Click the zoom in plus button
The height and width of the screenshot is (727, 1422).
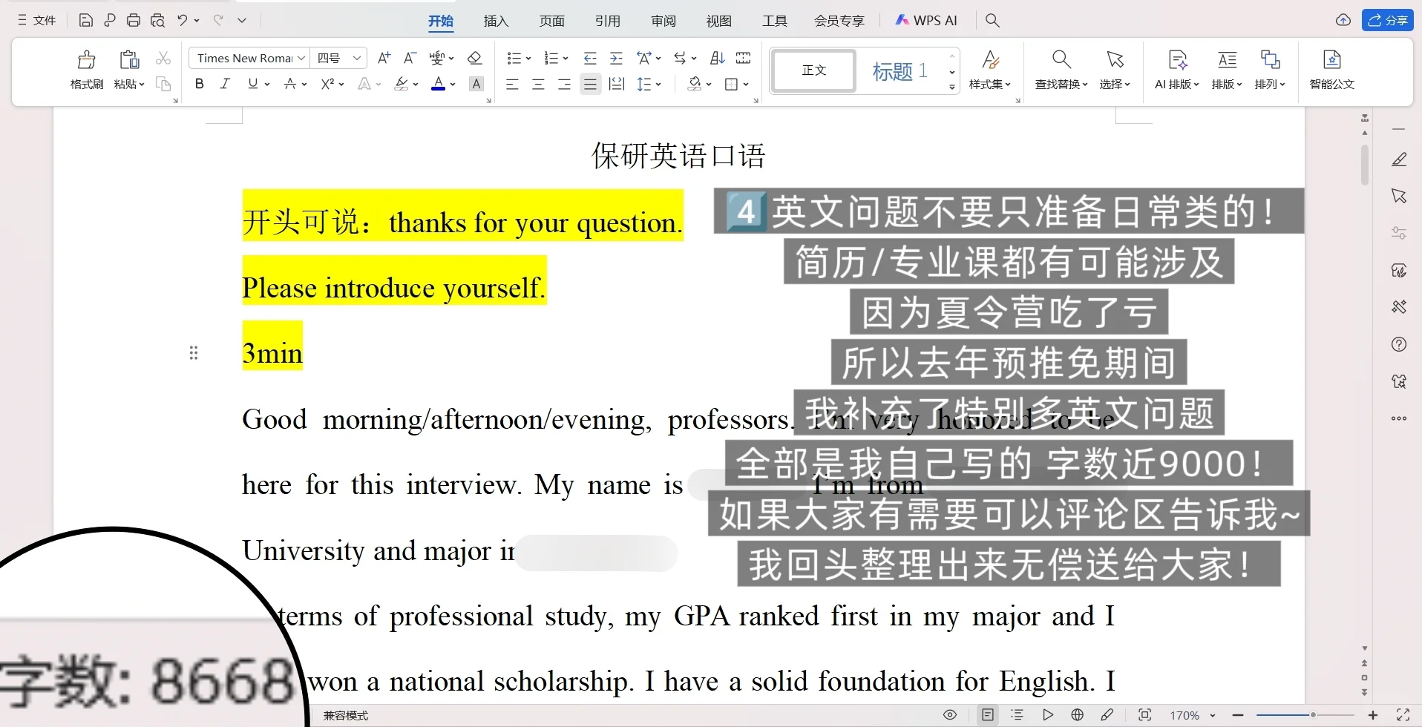click(x=1373, y=715)
